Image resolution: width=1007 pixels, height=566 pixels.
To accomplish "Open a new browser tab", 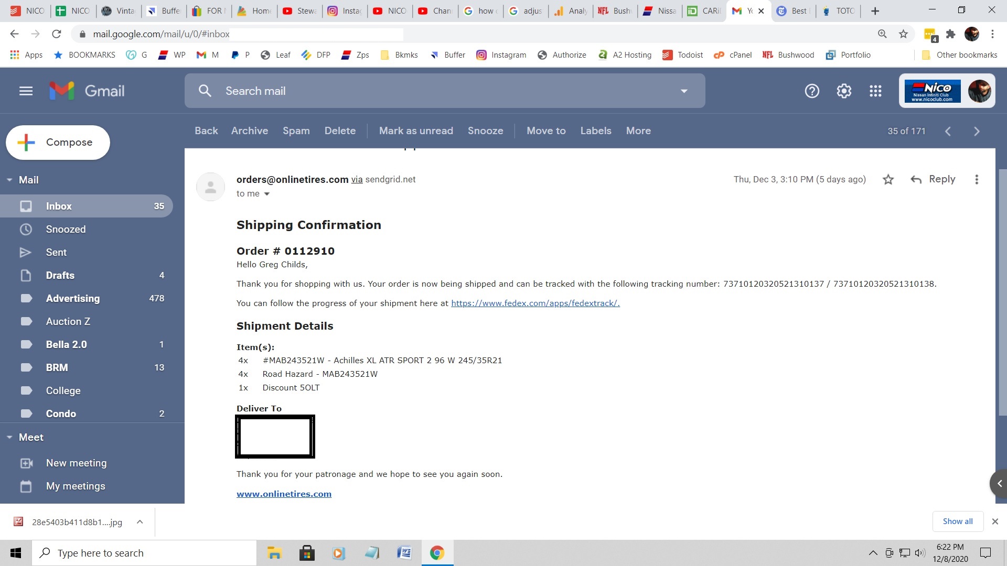I will tap(875, 11).
